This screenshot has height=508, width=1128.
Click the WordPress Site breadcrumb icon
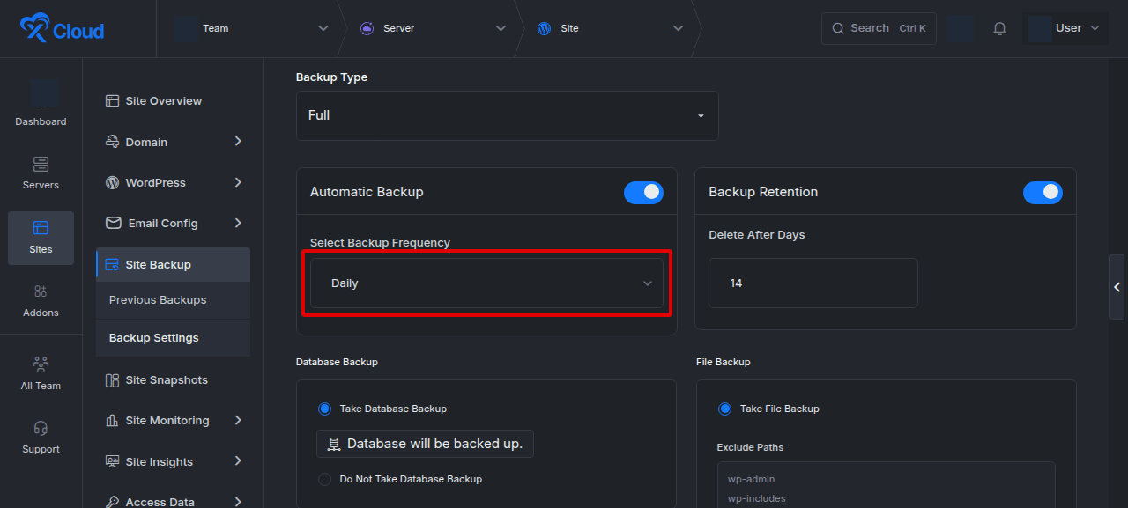coord(544,28)
